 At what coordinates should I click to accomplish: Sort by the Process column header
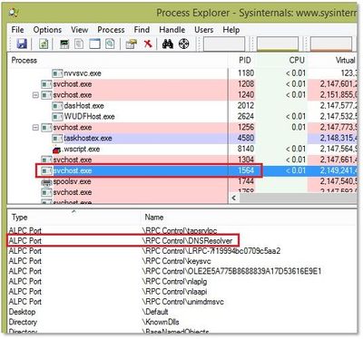click(x=117, y=61)
